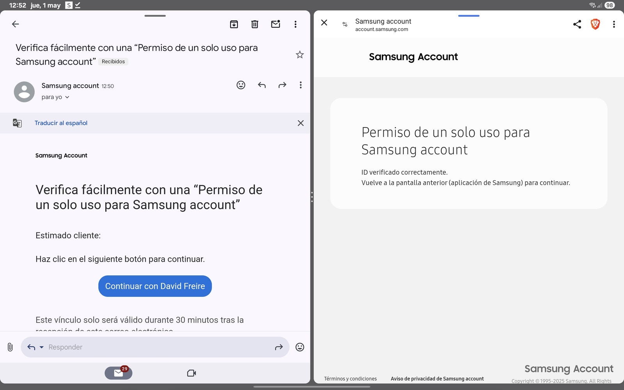Forward the message using the header arrow
Image resolution: width=624 pixels, height=390 pixels.
(x=282, y=85)
